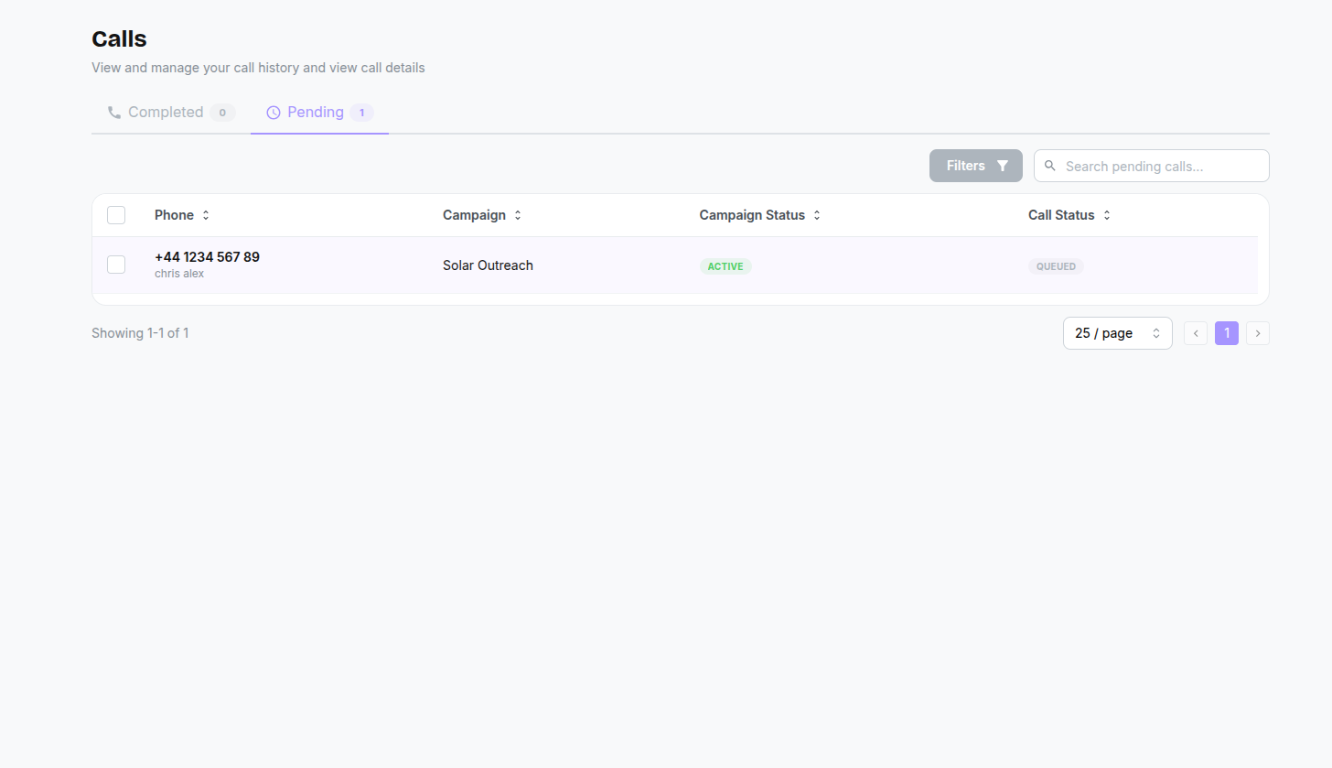Click the Pending count badge 1
Image resolution: width=1332 pixels, height=768 pixels.
click(361, 113)
